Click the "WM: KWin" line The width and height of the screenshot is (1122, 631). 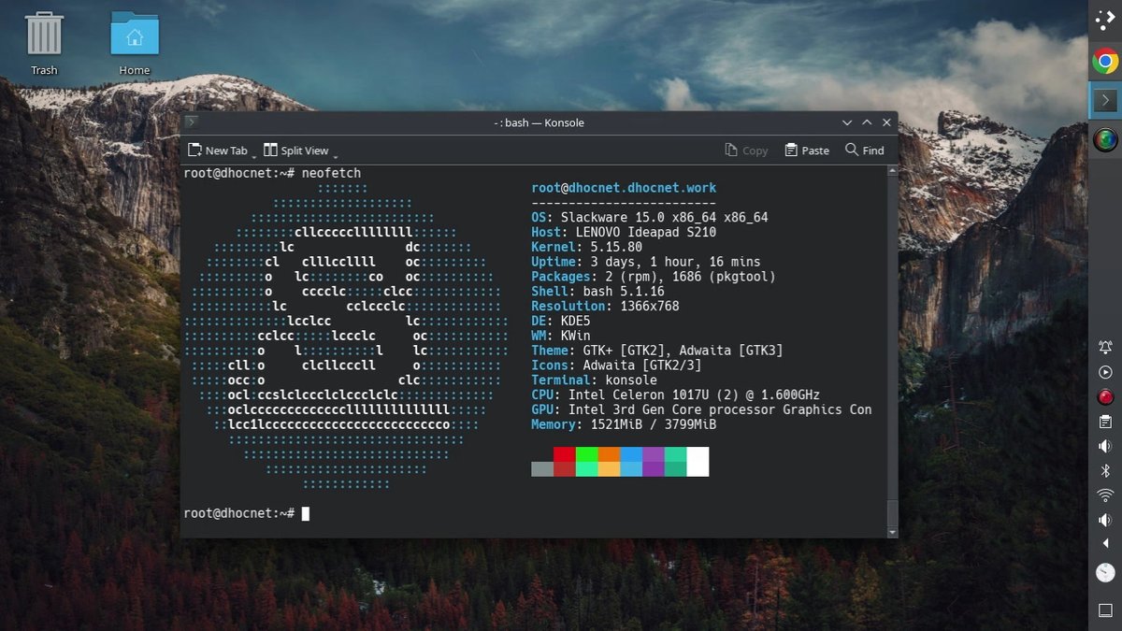(560, 337)
